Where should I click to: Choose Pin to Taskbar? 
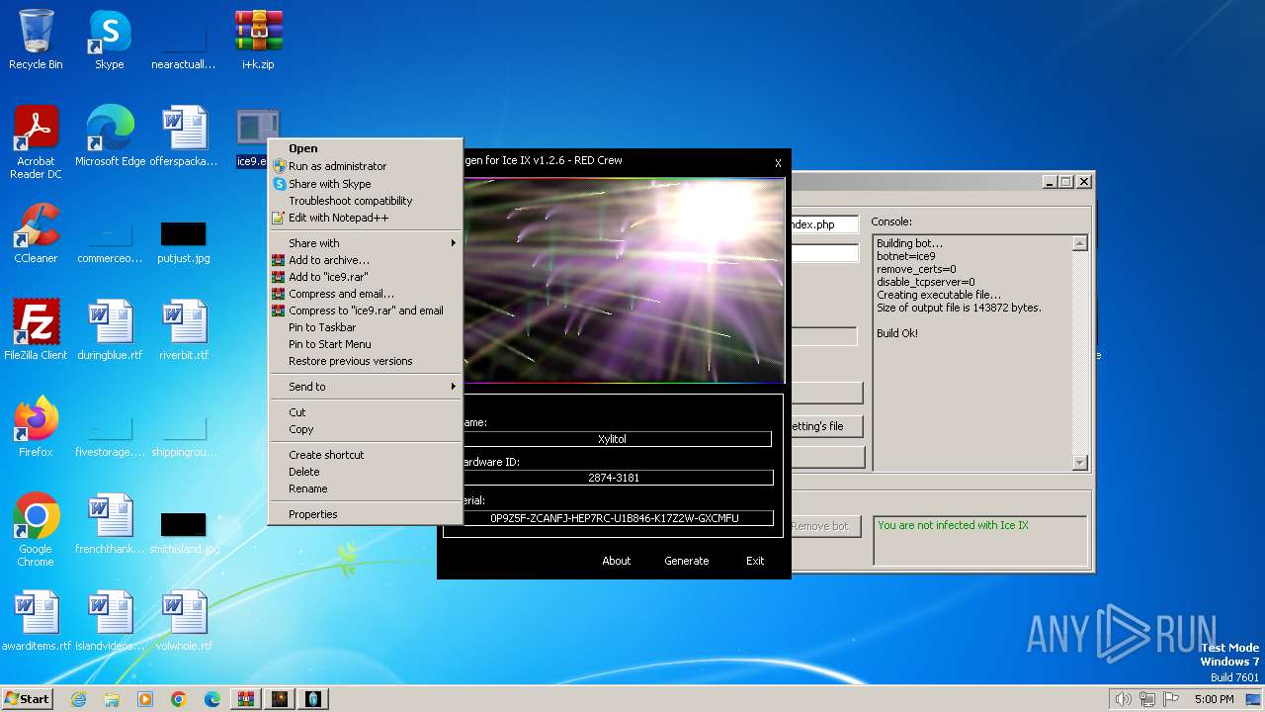[366, 327]
